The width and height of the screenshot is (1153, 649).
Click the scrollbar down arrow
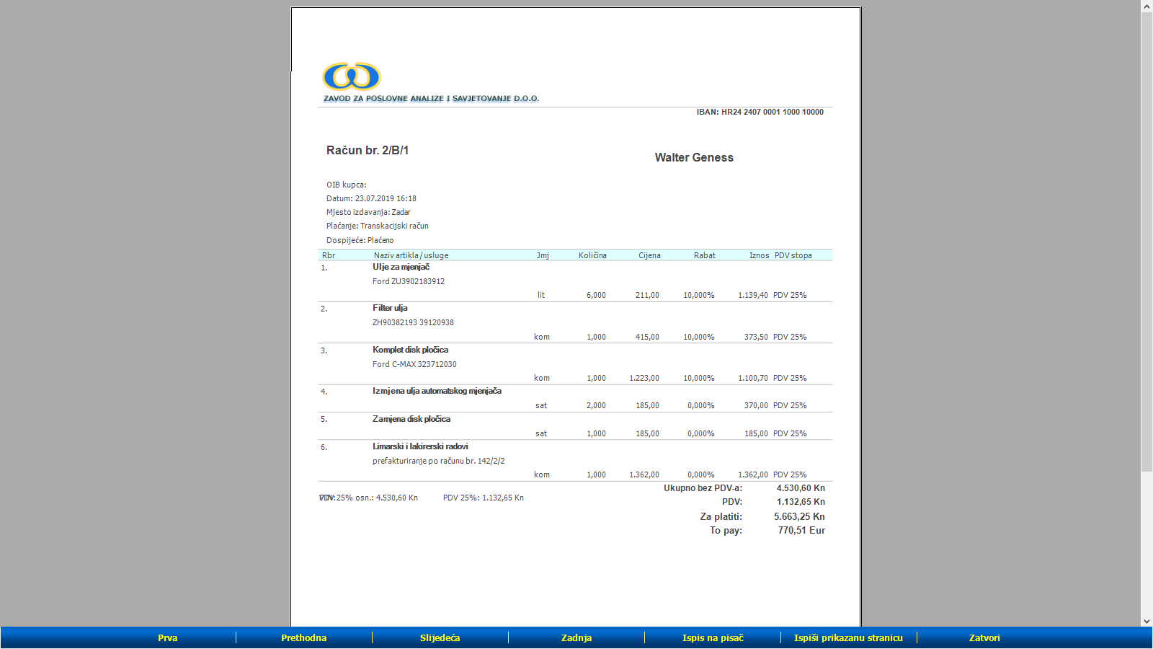click(1147, 621)
